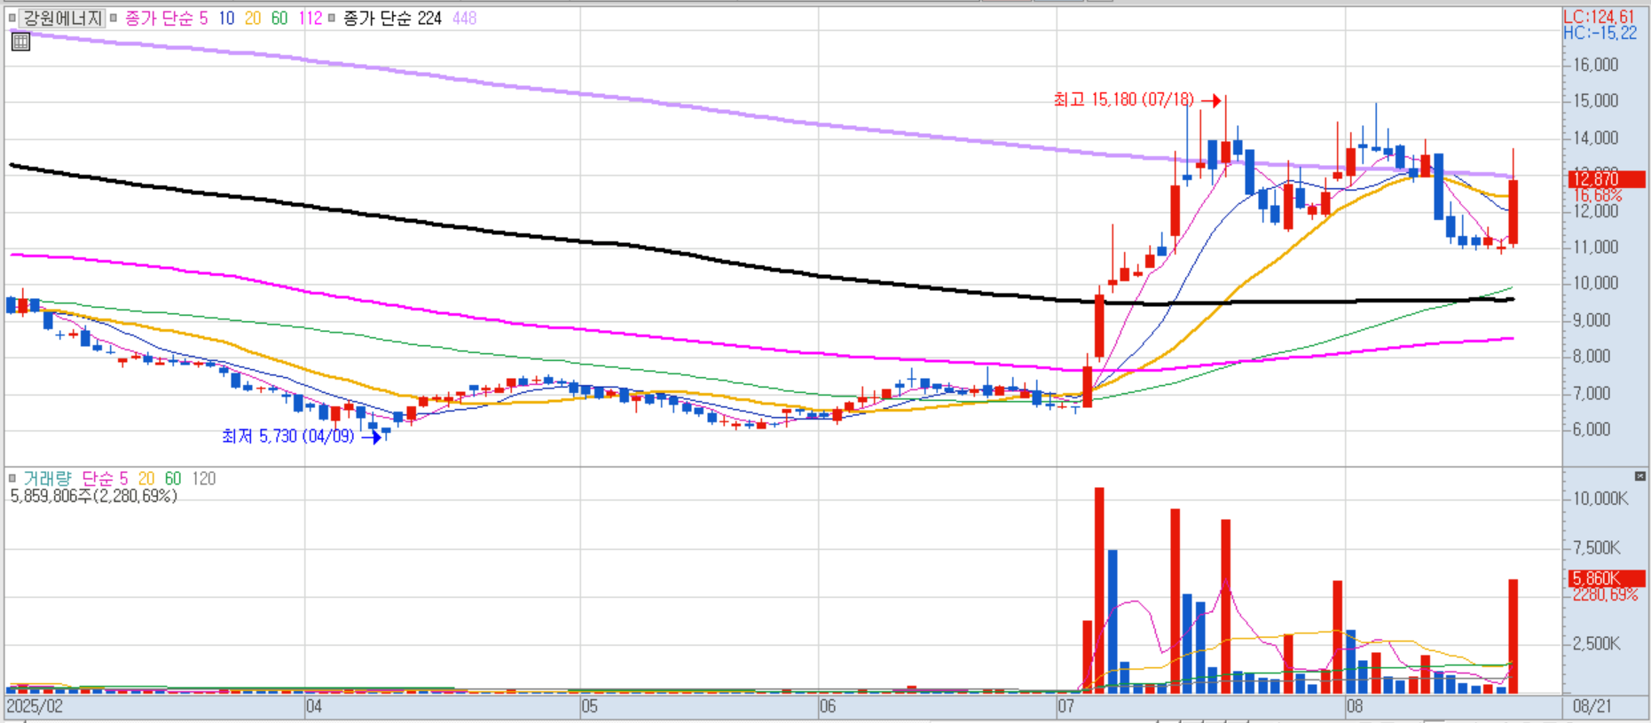Select the black 종가 단순 224 legend label
This screenshot has height=723, width=1651.
pos(392,18)
